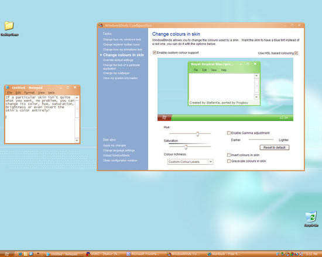Viewport: 322px width, 257px height.
Task: Click Change language settings link
Action: (x=119, y=151)
